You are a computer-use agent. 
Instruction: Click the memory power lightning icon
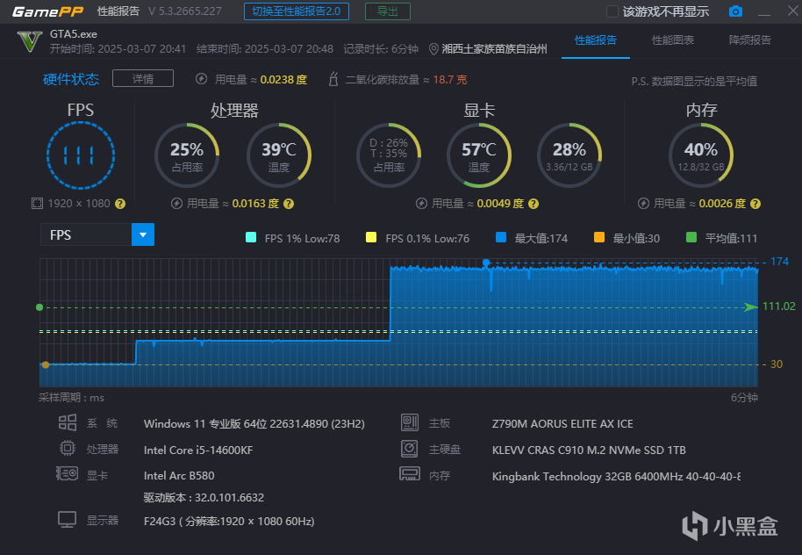(x=643, y=204)
